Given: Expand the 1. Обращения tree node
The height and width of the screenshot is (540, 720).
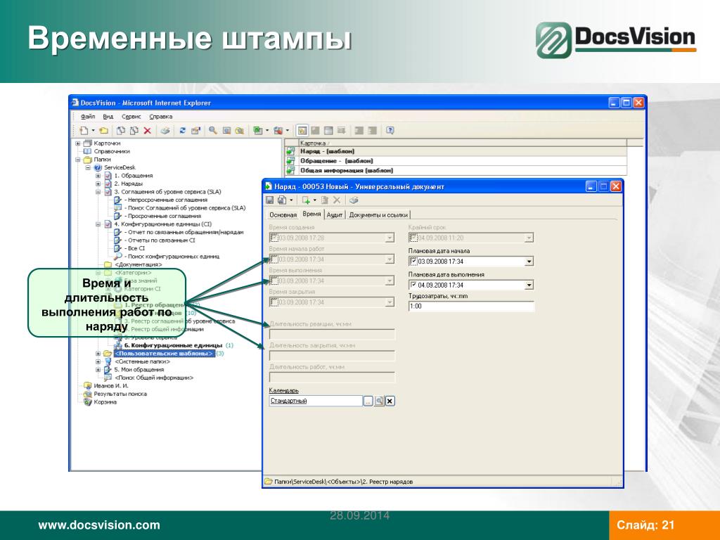Looking at the screenshot, I should click(98, 176).
